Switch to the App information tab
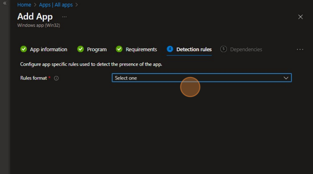This screenshot has width=313, height=174. 48,50
